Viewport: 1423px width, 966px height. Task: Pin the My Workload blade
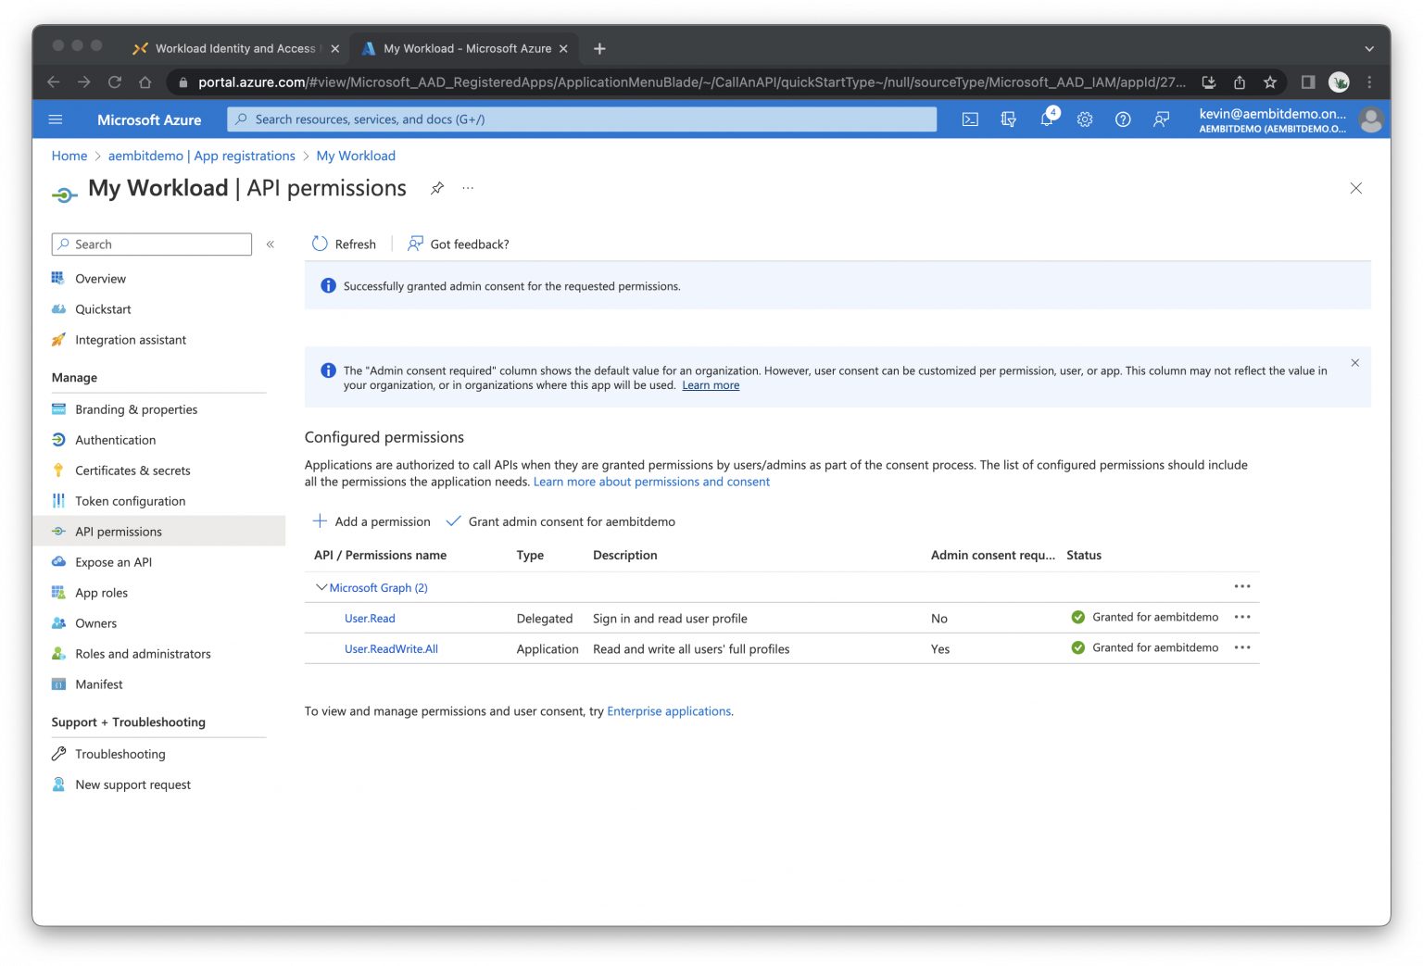coord(437,188)
